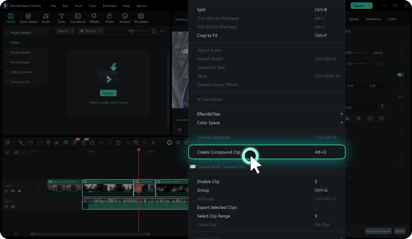Choose the selection arrow tool
This screenshot has height=239, width=412.
pyautogui.click(x=21, y=143)
